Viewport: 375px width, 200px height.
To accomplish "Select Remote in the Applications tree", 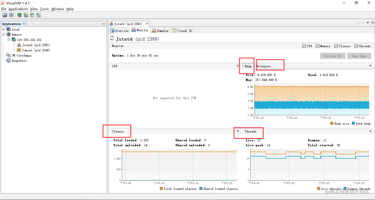I will click(x=17, y=35).
